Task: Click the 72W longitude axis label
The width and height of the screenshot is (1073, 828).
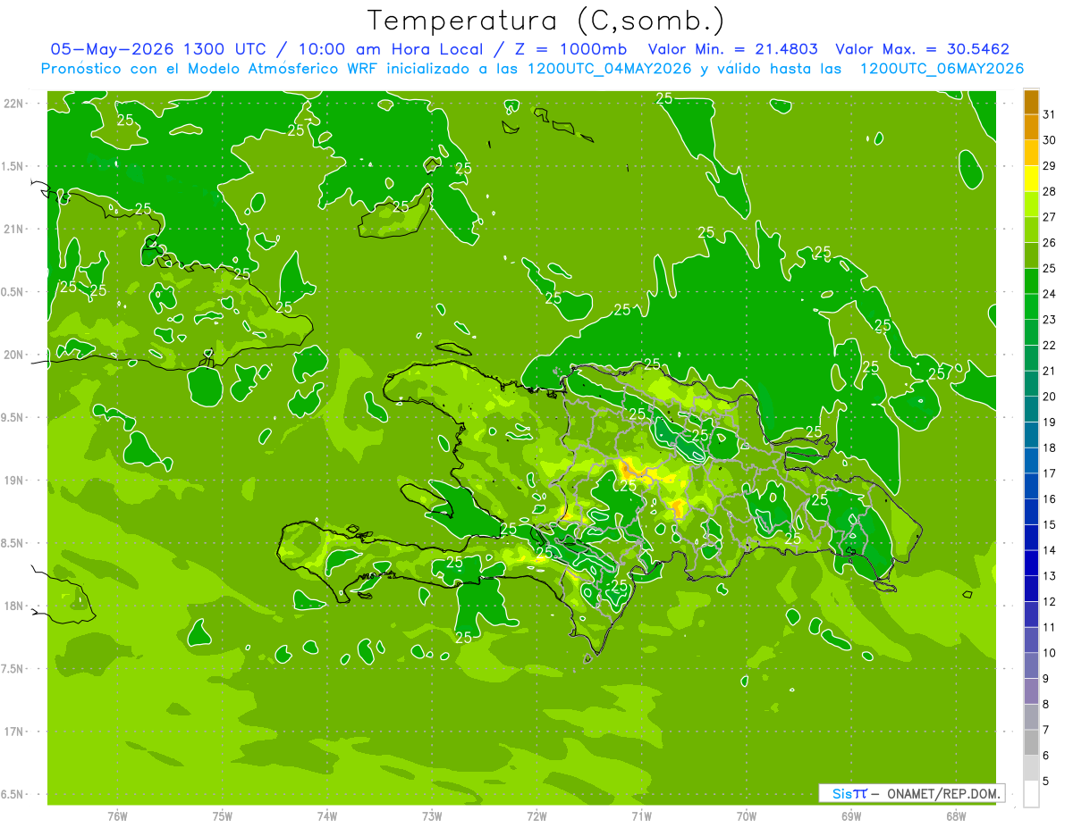Action: point(536,815)
